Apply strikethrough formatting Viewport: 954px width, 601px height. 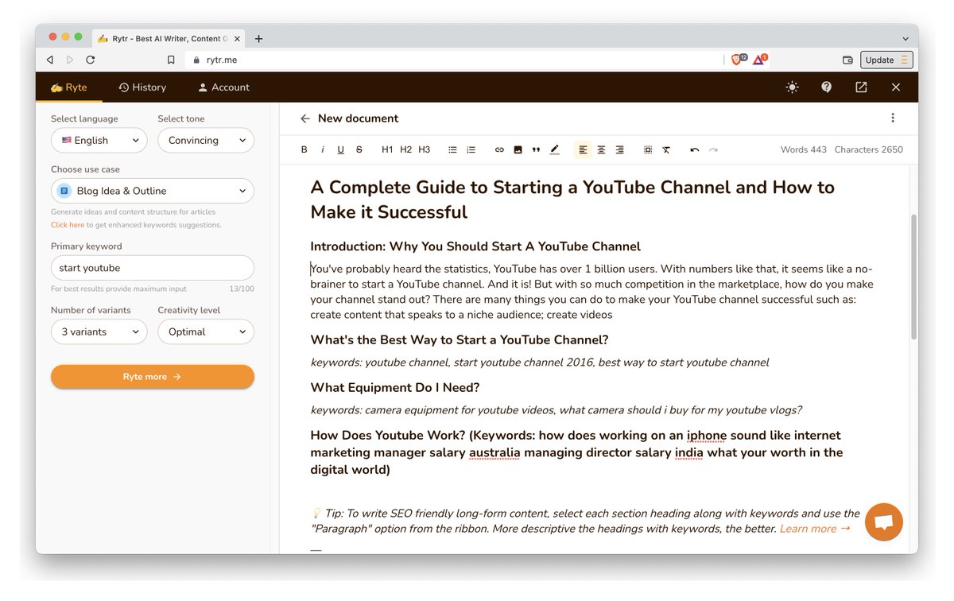359,149
